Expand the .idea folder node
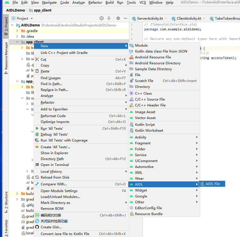This screenshot has width=240, height=237. pos(17,37)
